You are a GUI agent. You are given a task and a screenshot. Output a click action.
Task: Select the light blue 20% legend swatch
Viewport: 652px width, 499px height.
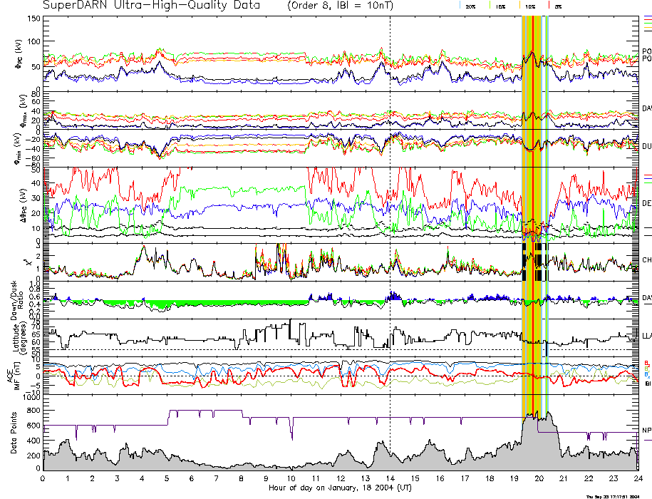pos(460,6)
